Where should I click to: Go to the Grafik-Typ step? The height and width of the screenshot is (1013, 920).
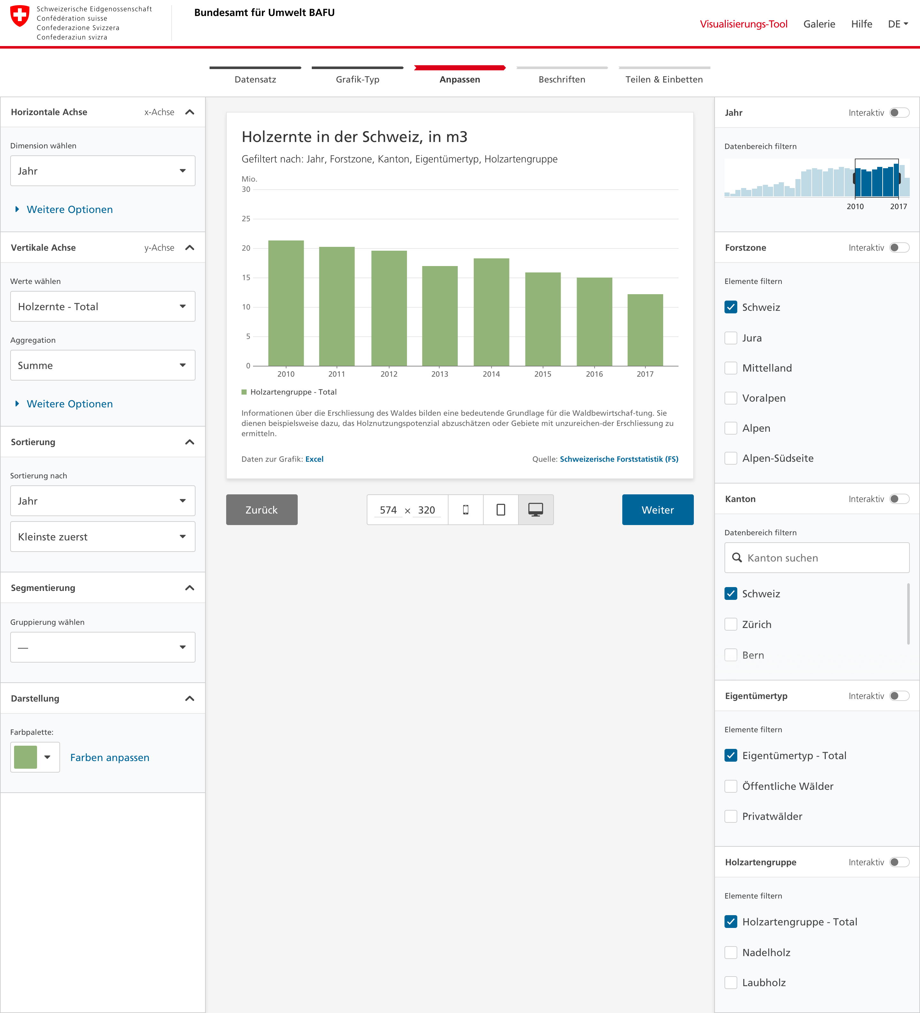coord(357,75)
